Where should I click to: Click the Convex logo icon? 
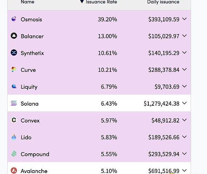(14, 120)
